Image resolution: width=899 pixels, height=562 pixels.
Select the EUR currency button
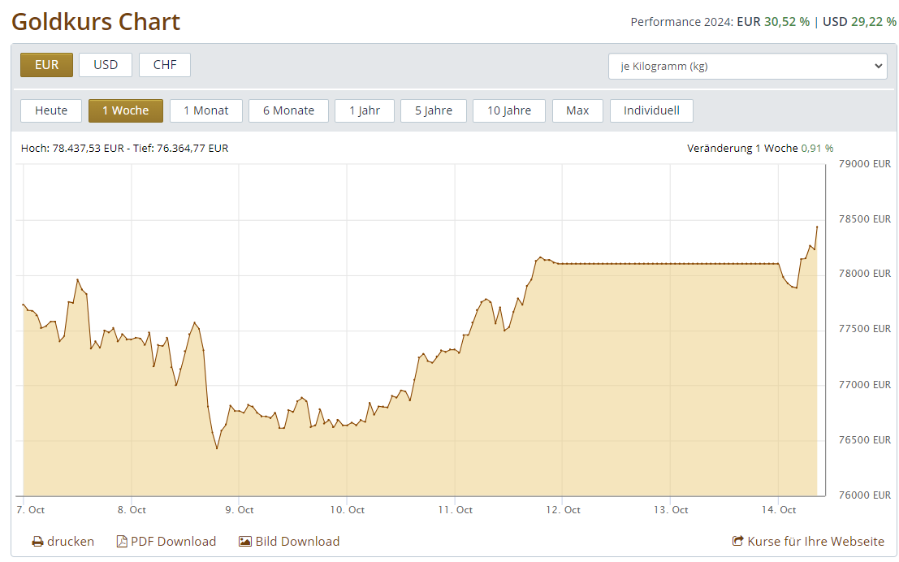pos(46,65)
